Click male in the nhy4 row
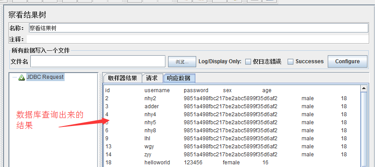 click(x=308, y=114)
